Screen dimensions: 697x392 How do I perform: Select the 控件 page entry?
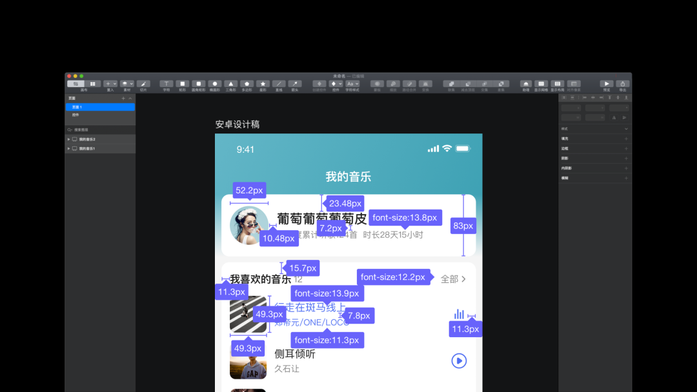coord(100,115)
